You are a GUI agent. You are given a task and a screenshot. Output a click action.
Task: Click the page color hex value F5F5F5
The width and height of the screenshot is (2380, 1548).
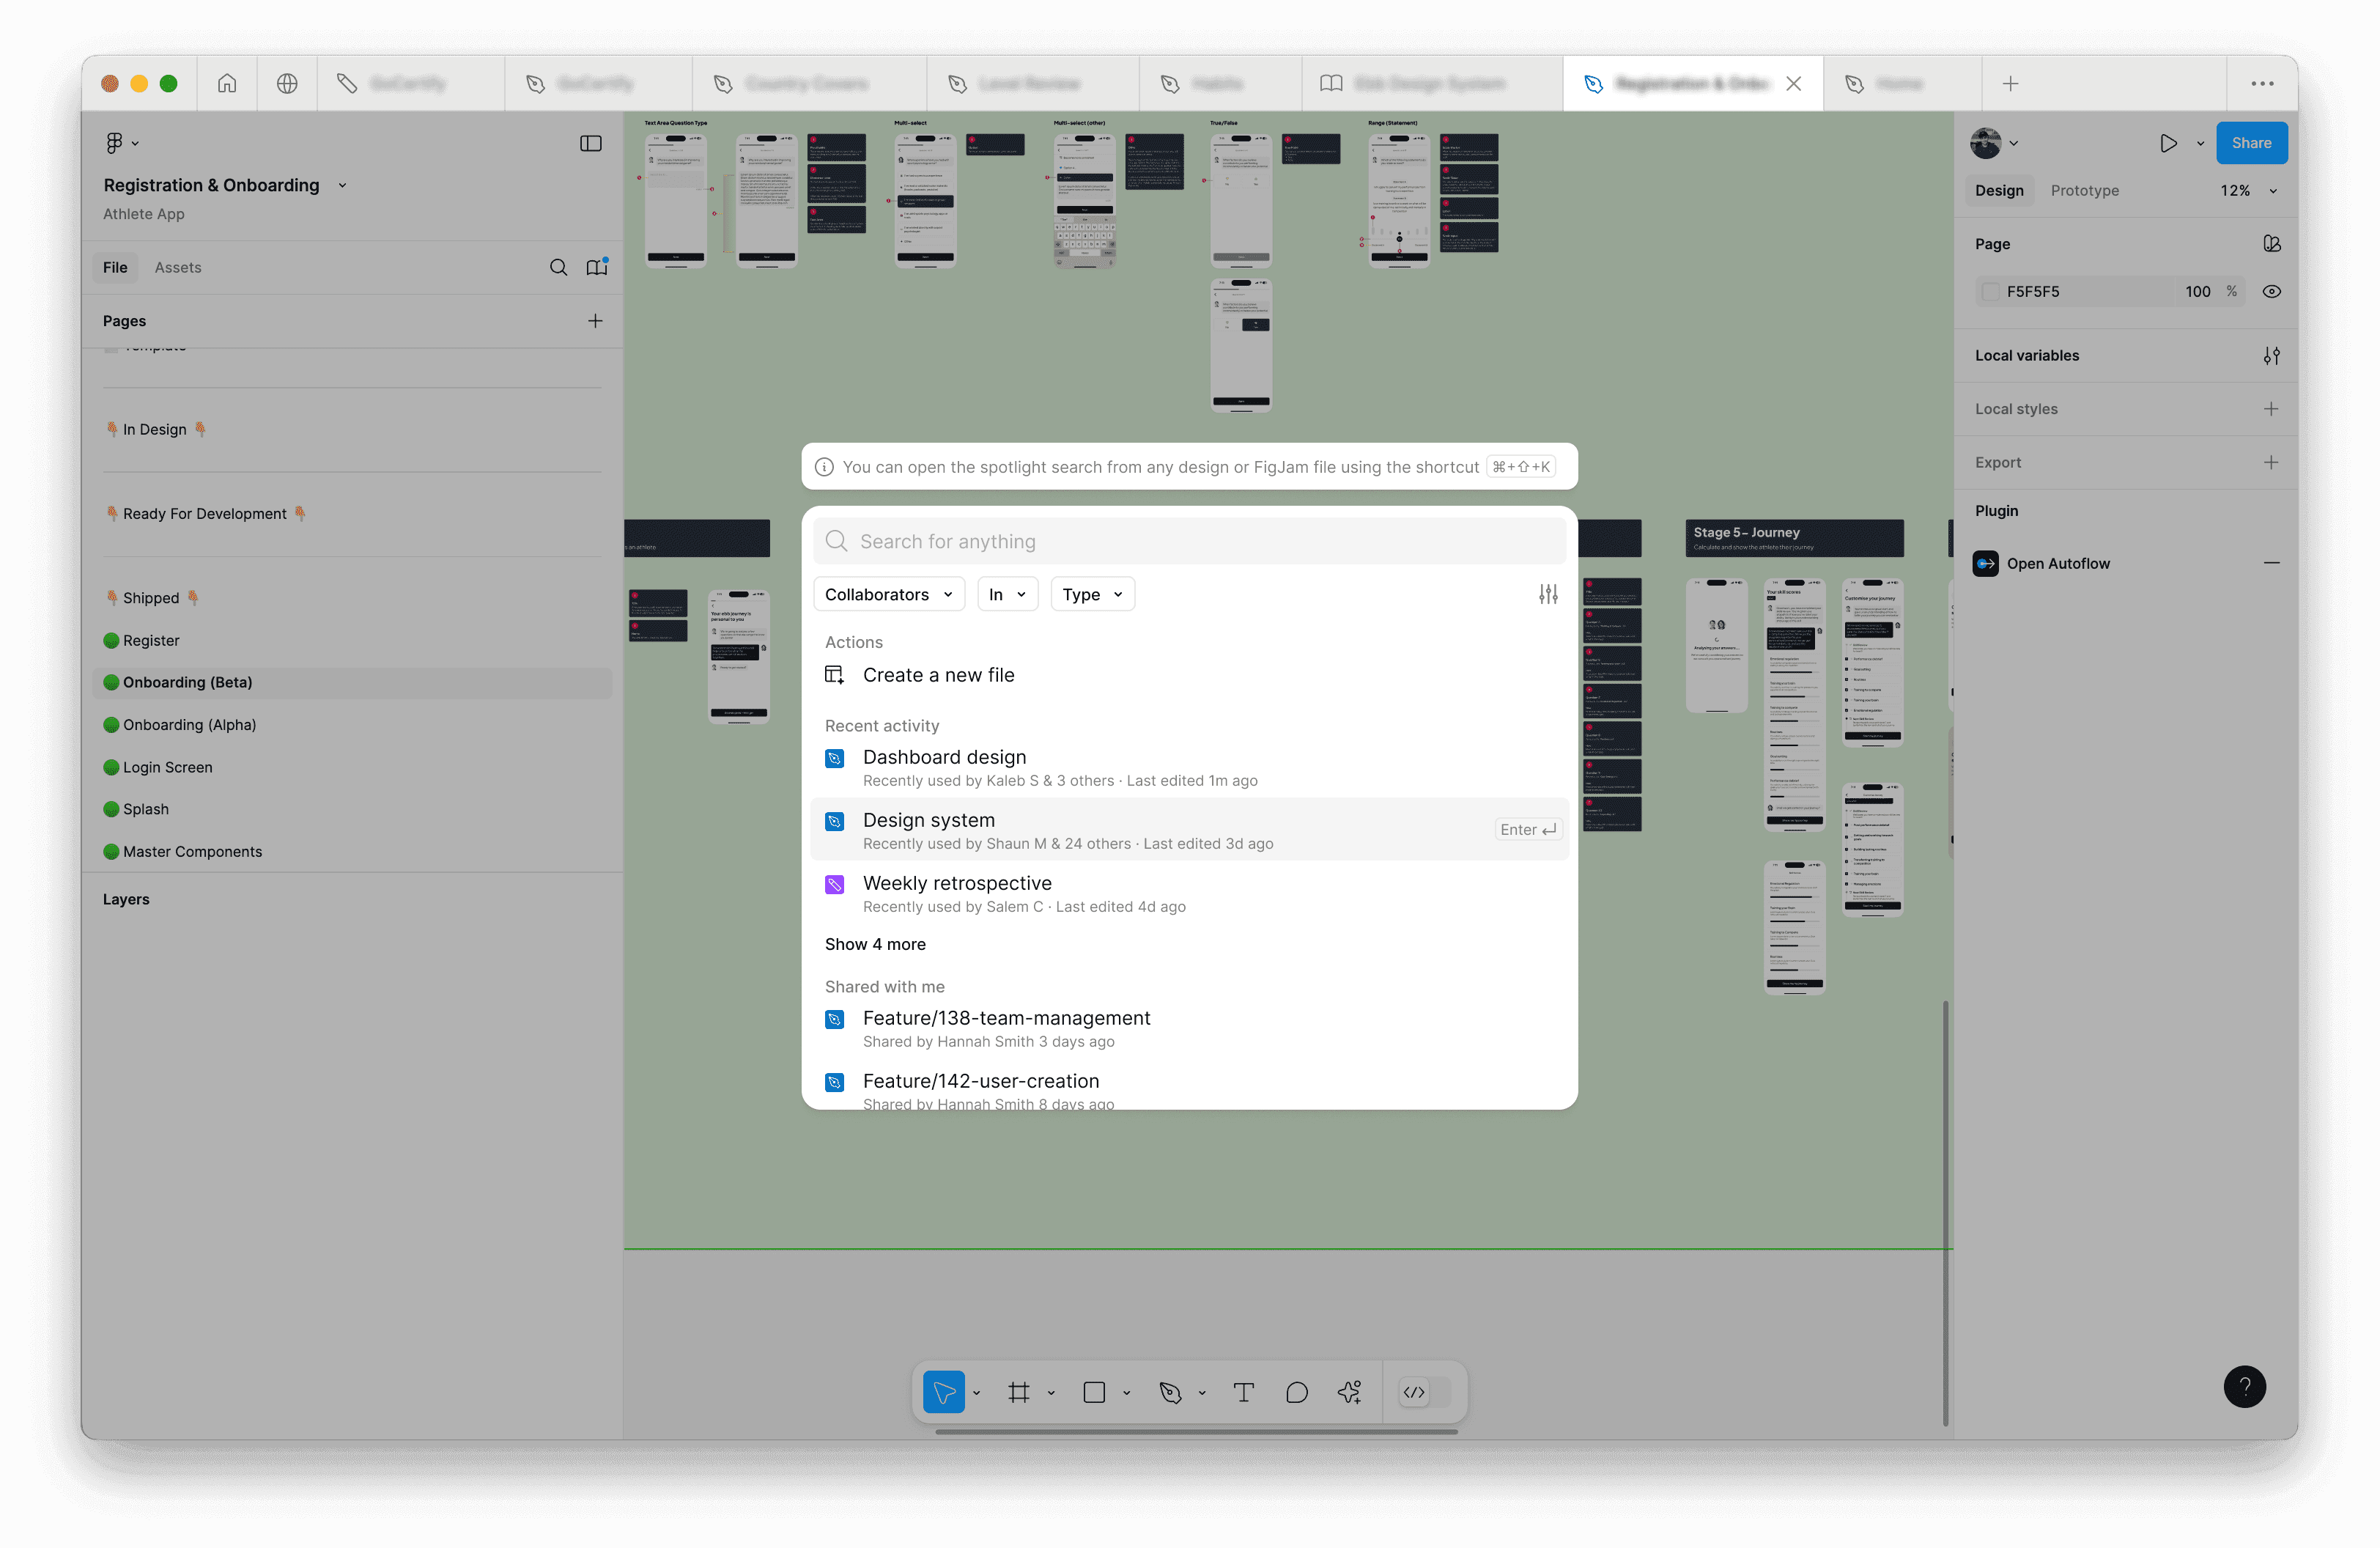(x=2032, y=292)
